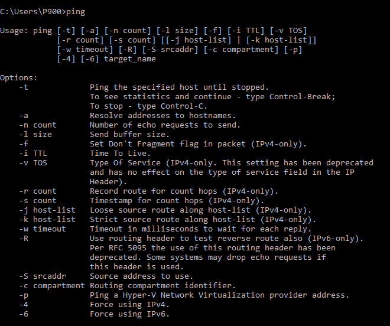Click 'Record route for count hops' text

[x=154, y=191]
